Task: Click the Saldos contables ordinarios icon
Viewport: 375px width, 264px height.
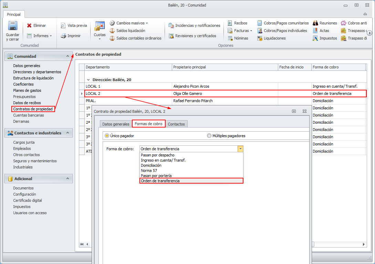Action: (x=112, y=38)
